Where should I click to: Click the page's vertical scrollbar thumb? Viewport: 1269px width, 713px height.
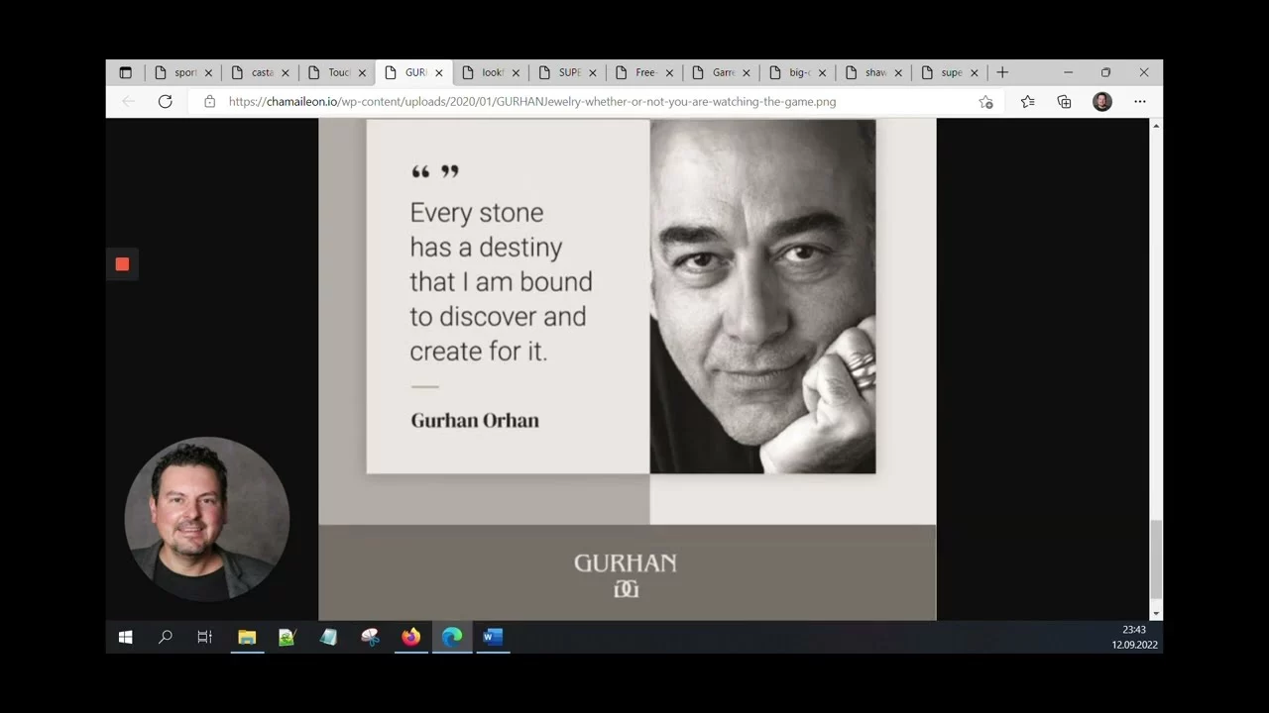1155,560
